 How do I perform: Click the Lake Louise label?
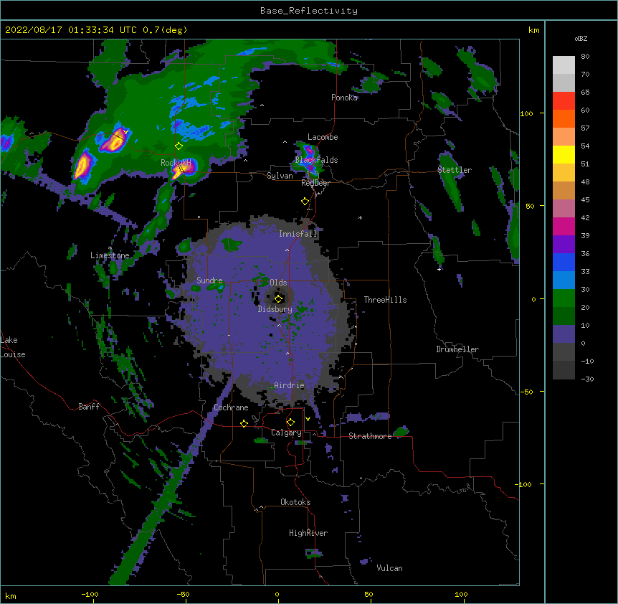tap(13, 347)
